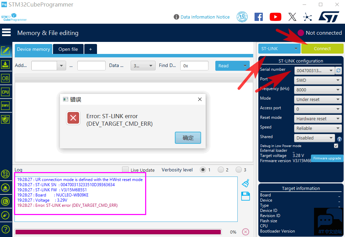This screenshot has height=237, width=345.
Task: Expand the Read button dropdown arrow
Action: click(245, 66)
